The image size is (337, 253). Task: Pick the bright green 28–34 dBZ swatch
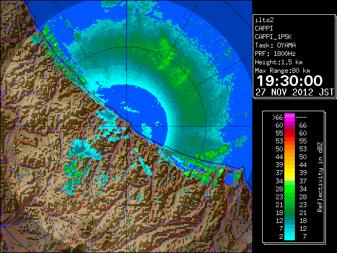coord(290,189)
